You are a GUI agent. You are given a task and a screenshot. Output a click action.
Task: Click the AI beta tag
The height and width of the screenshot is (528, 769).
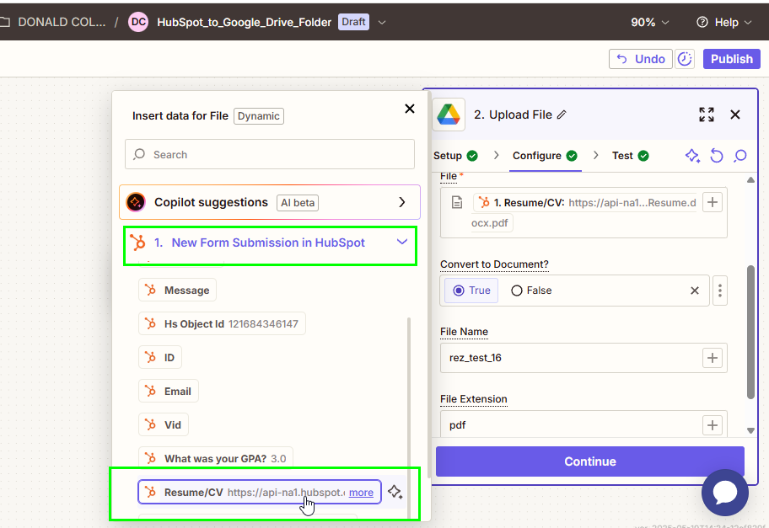[x=298, y=203]
